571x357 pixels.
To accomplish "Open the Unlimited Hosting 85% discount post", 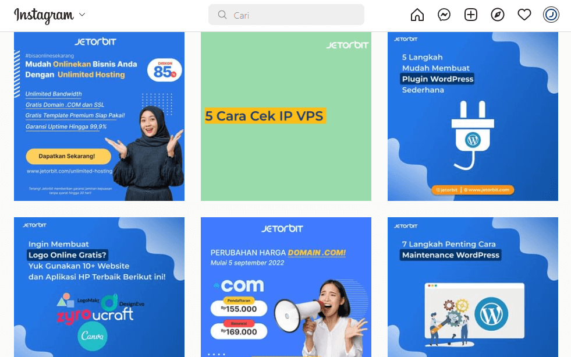I will click(x=99, y=116).
